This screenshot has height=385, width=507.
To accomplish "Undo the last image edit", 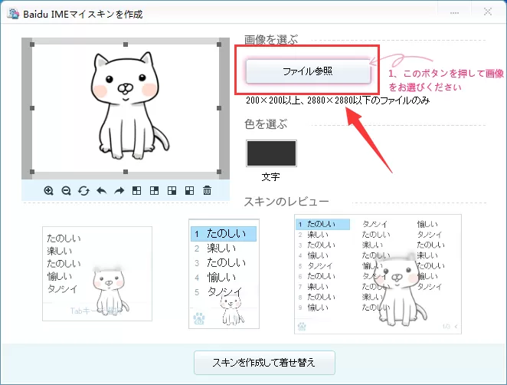I will [102, 191].
